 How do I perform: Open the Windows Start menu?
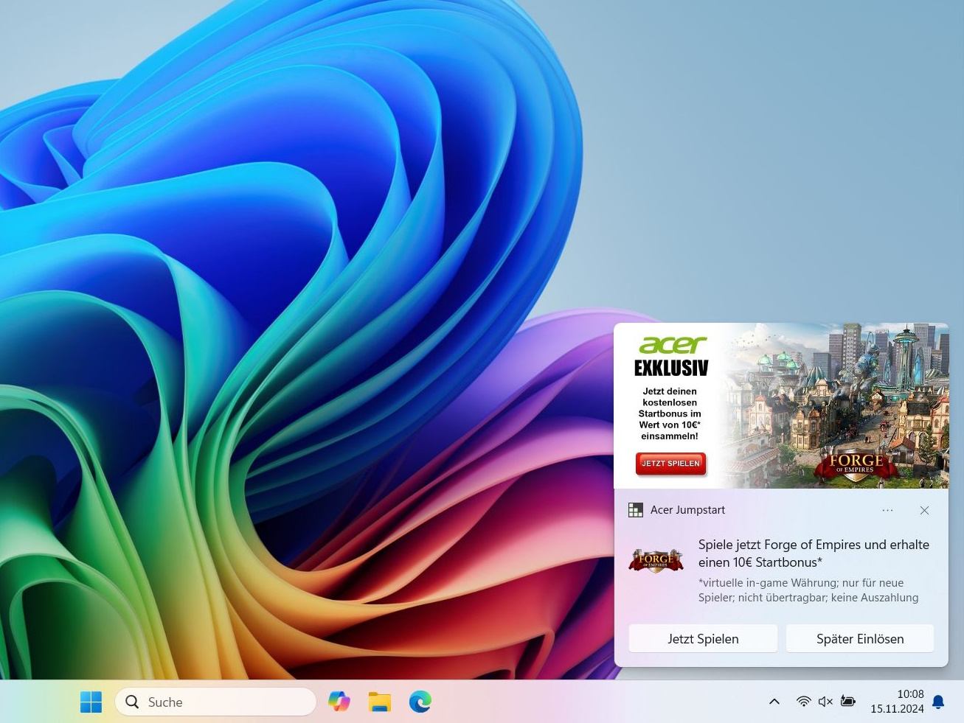[91, 702]
